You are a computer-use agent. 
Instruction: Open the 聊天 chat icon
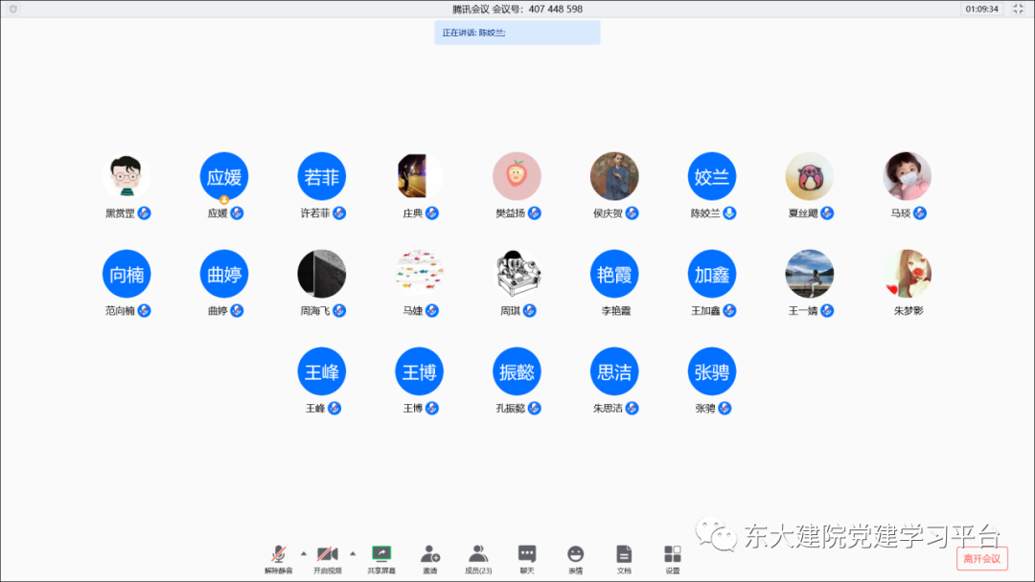[527, 555]
